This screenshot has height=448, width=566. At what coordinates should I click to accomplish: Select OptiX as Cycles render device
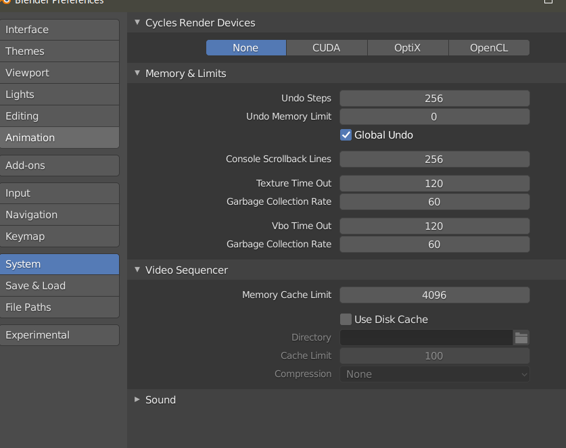tap(408, 47)
